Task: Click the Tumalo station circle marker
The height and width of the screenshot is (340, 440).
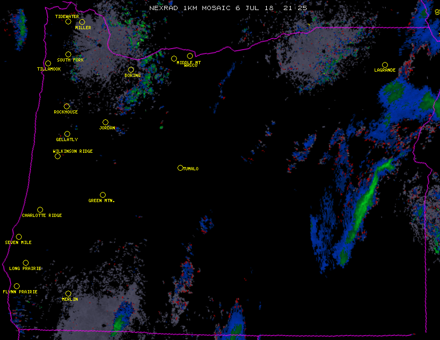Action: point(180,168)
